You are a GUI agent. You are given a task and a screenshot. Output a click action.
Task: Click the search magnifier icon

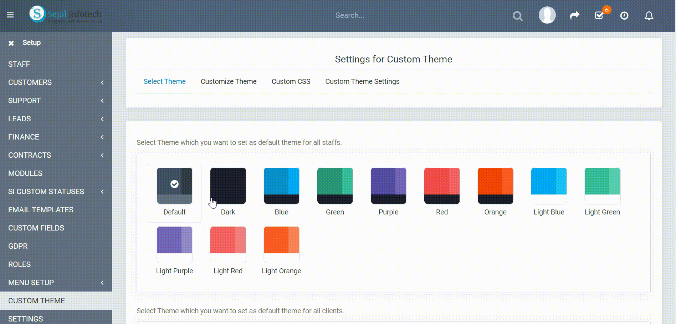517,16
